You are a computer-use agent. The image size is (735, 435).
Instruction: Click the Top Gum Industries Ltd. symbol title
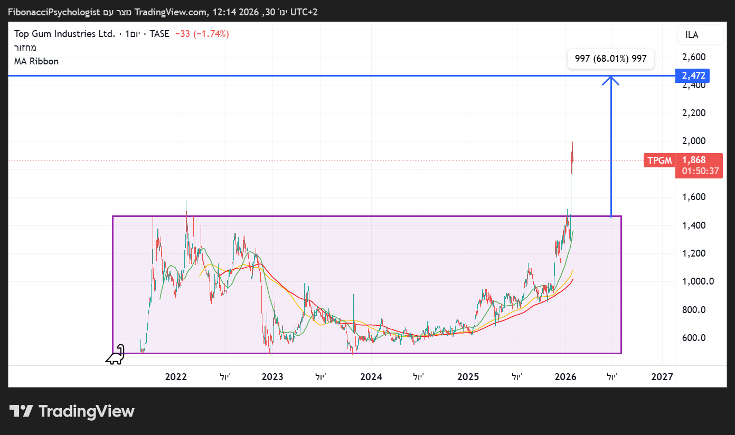coord(64,34)
